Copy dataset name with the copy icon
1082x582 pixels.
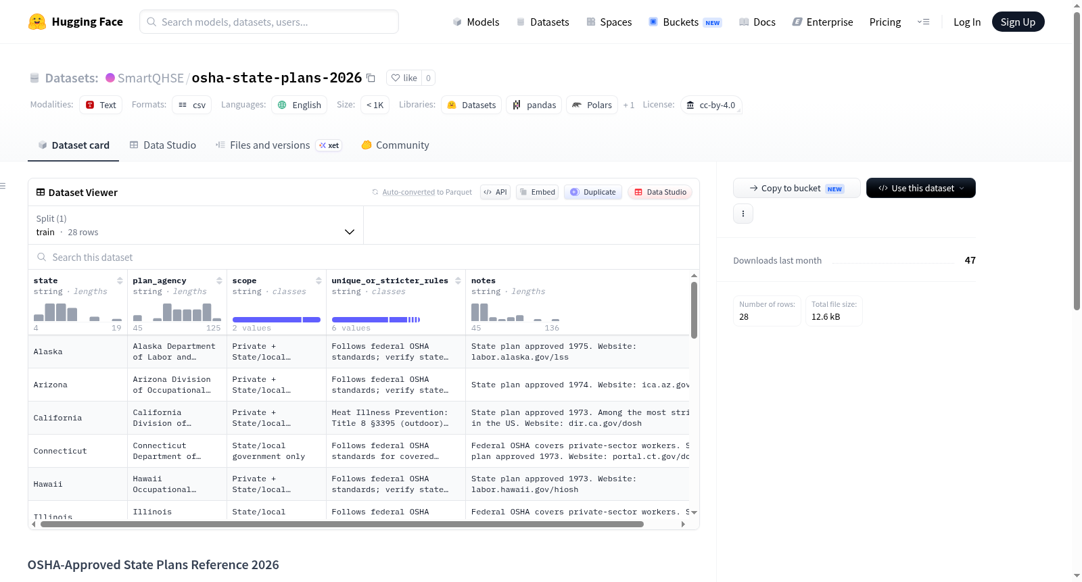(371, 78)
